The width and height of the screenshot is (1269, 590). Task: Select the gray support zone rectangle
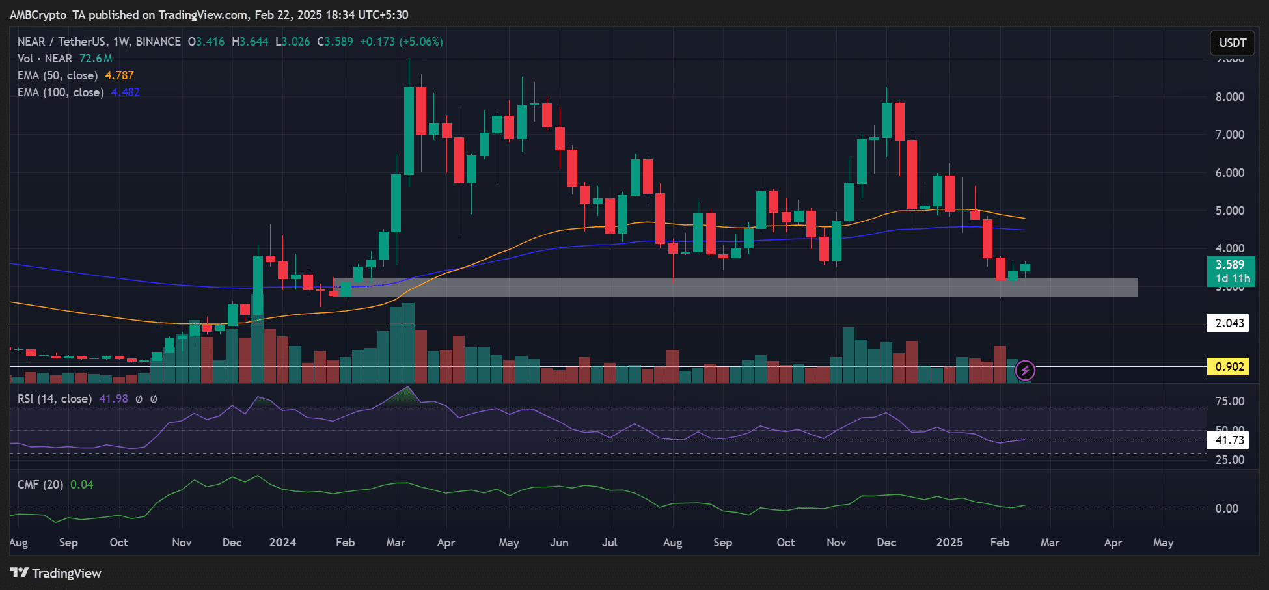click(735, 288)
